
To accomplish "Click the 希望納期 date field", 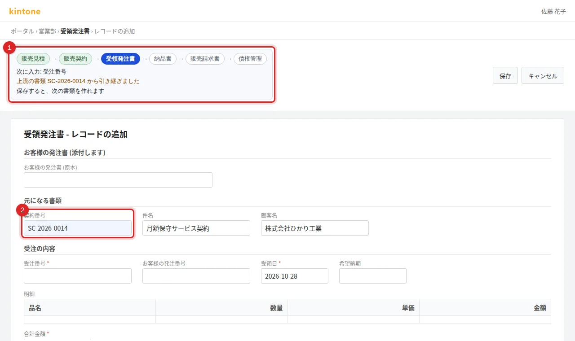I will click(x=373, y=276).
